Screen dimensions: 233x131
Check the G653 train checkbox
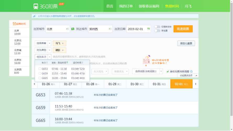coord(40,69)
